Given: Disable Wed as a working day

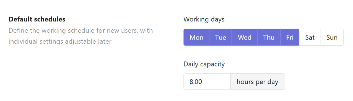Looking at the screenshot, I should pos(245,37).
